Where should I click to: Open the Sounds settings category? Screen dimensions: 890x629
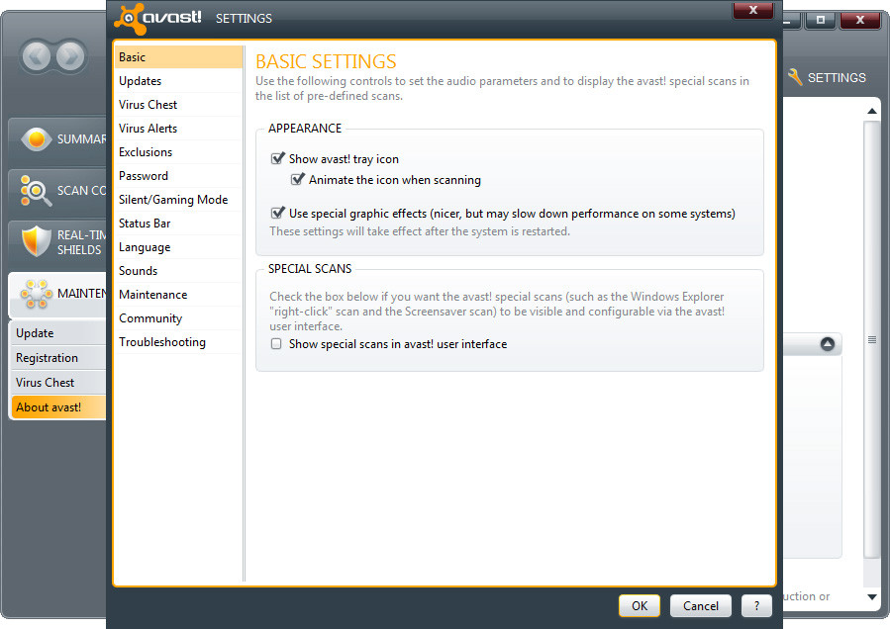pos(178,271)
